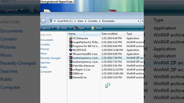Click the back navigation round button
The image size is (184, 103).
[43, 21]
